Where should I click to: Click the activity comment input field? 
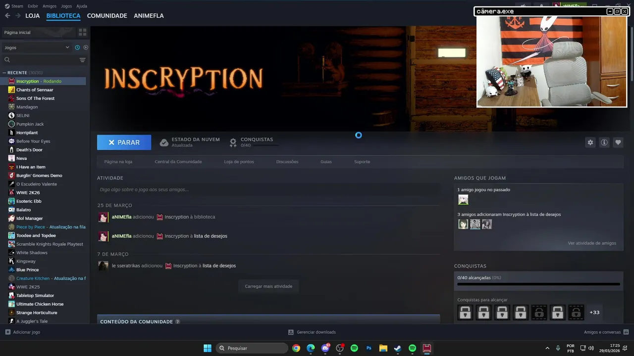click(x=268, y=190)
